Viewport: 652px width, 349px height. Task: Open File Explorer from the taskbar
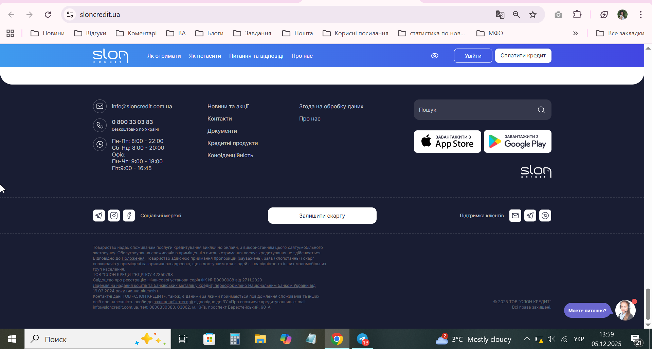coord(260,339)
